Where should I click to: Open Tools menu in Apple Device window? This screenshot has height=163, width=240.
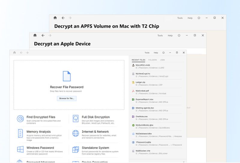(x=160, y=36)
